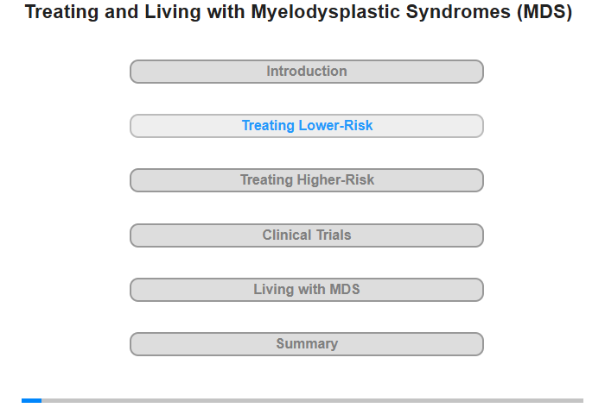Open the Living with MDS section
605x414 pixels.
[x=306, y=290]
